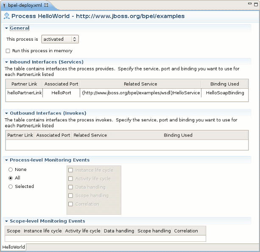Select the Partner Link column header in Inbound table

click(24, 84)
